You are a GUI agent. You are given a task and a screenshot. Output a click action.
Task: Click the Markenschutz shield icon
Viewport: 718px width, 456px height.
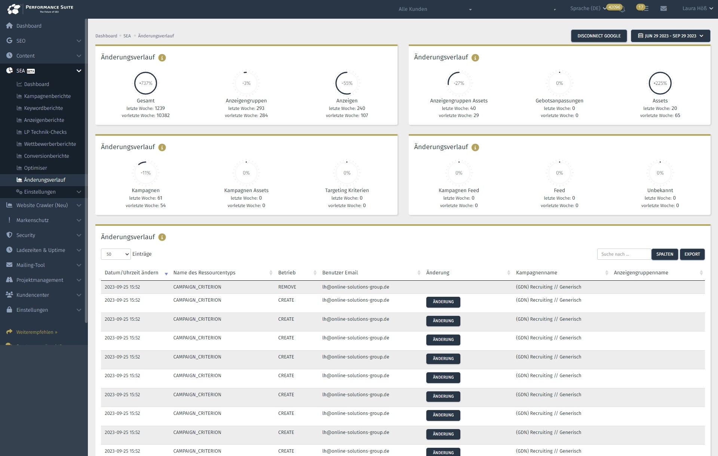click(10, 220)
